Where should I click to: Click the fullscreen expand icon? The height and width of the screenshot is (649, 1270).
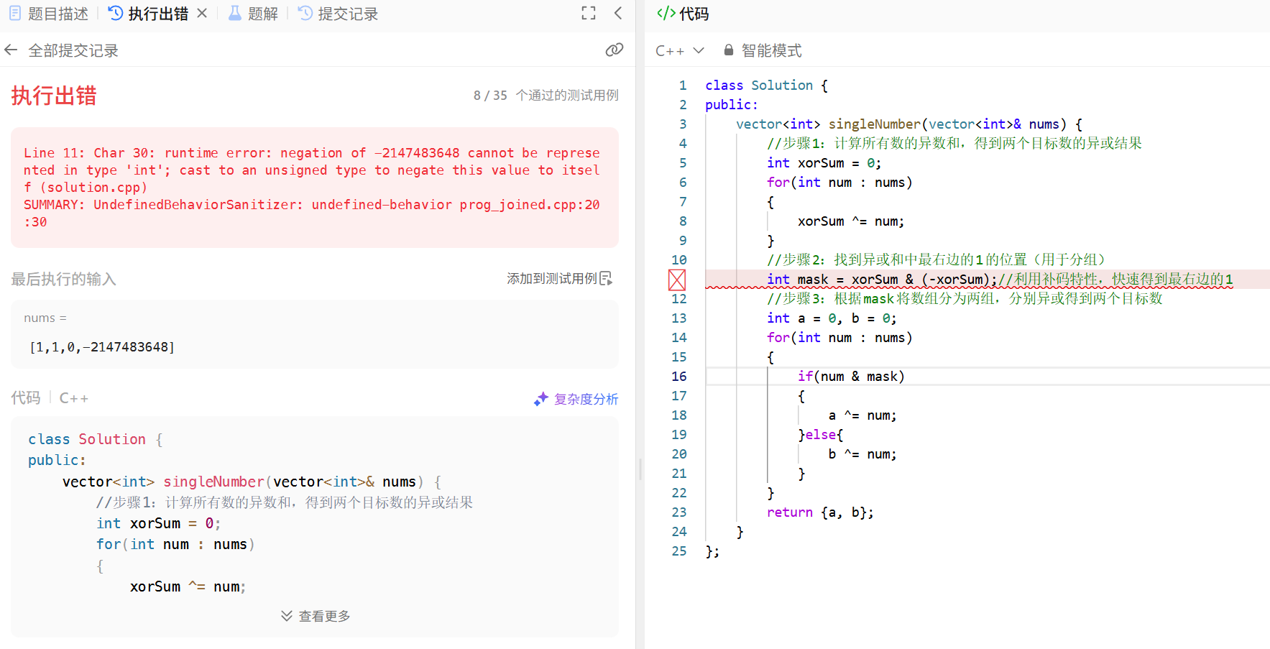(x=589, y=13)
